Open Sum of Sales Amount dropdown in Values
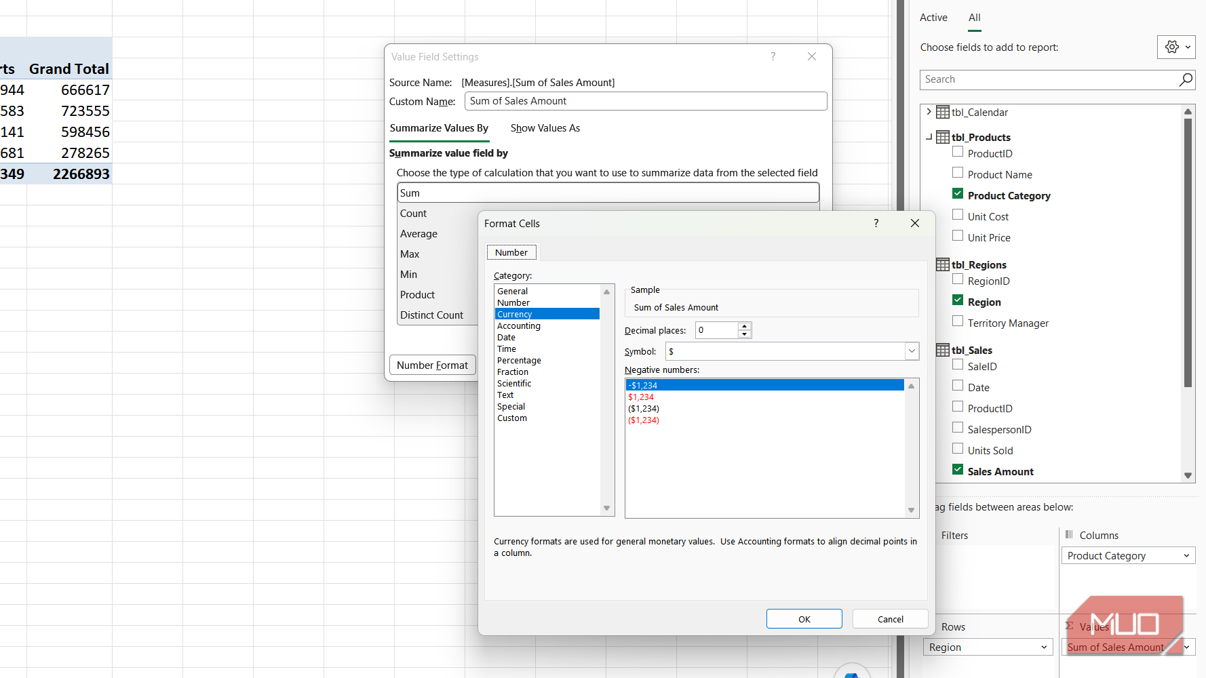The height and width of the screenshot is (678, 1206). pos(1186,647)
